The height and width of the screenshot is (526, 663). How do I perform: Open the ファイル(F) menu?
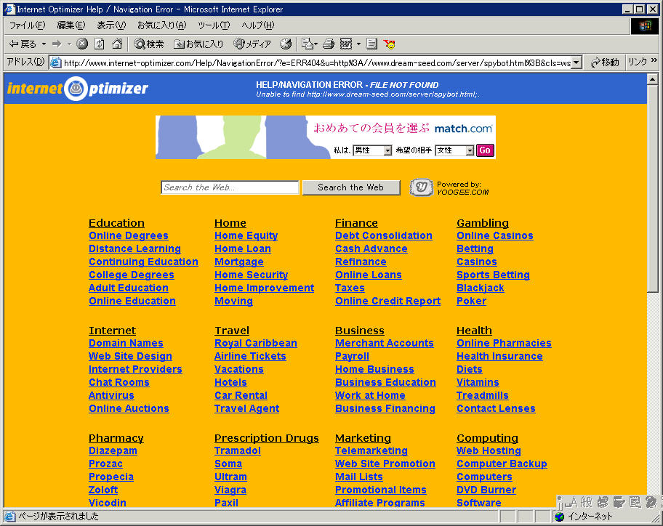[27, 25]
